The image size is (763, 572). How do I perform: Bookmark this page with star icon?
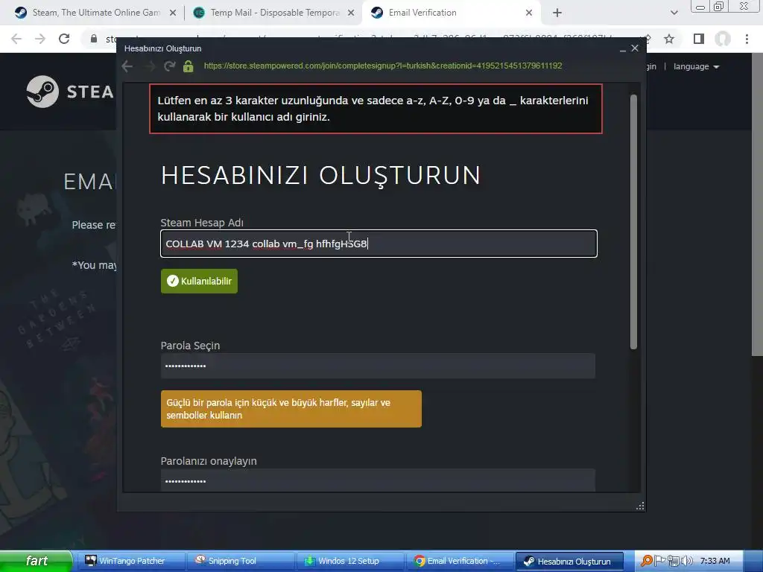pyautogui.click(x=669, y=39)
